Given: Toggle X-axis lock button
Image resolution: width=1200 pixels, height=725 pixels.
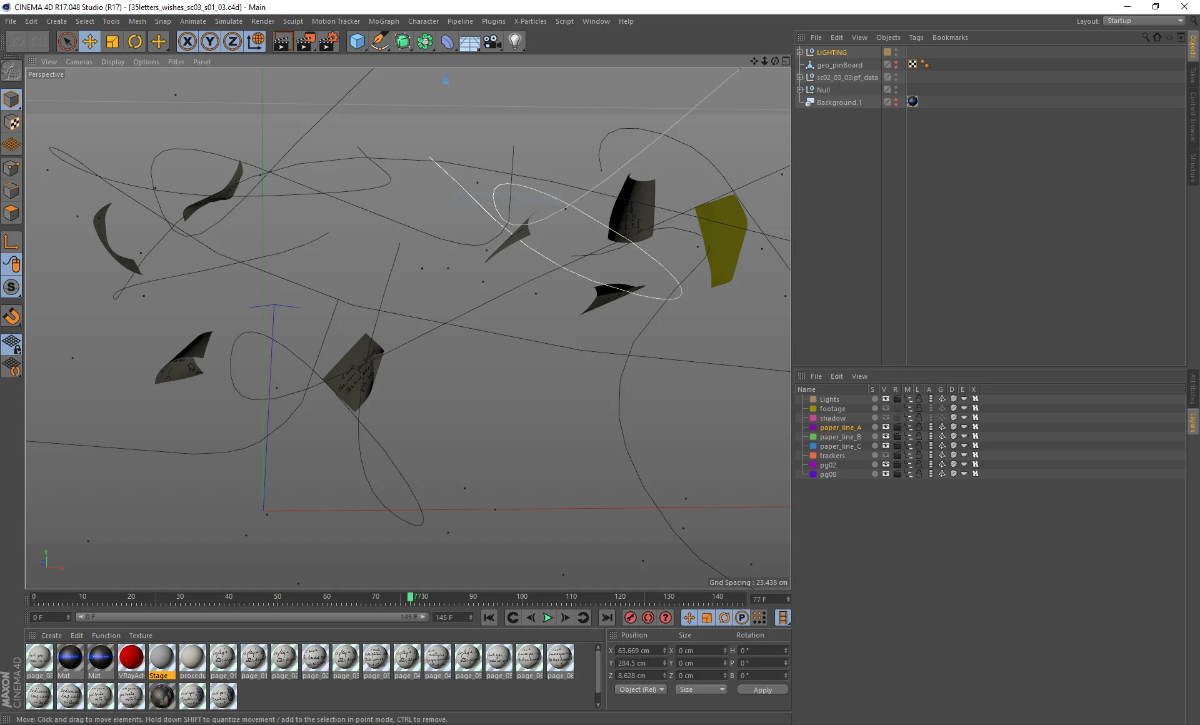Looking at the screenshot, I should click(x=187, y=42).
